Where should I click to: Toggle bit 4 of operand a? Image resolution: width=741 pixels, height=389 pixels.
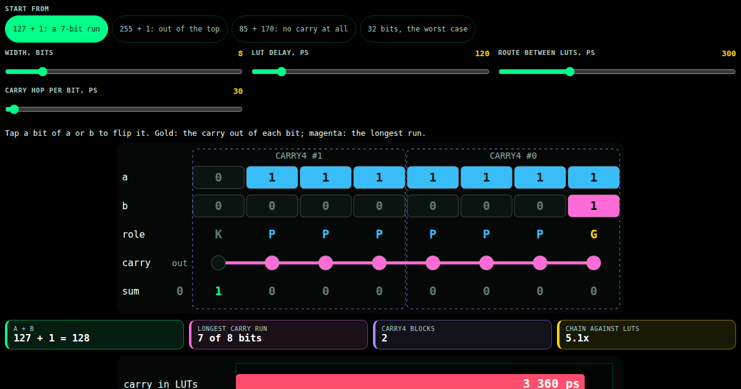click(x=379, y=177)
